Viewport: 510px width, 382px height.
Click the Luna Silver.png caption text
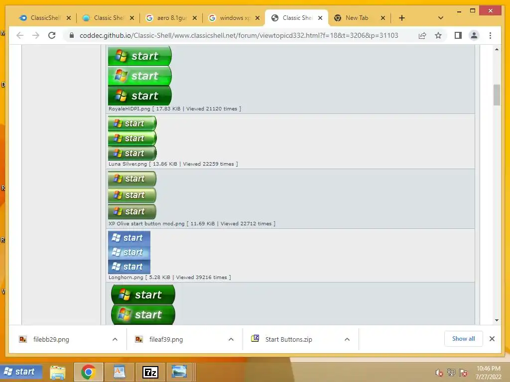tap(173, 164)
